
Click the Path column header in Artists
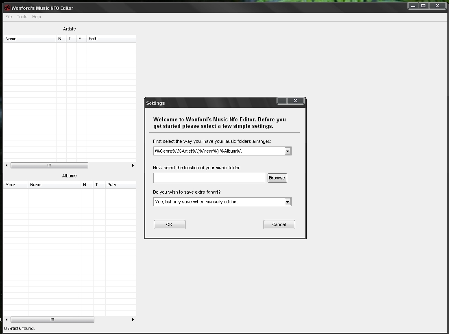(111, 39)
